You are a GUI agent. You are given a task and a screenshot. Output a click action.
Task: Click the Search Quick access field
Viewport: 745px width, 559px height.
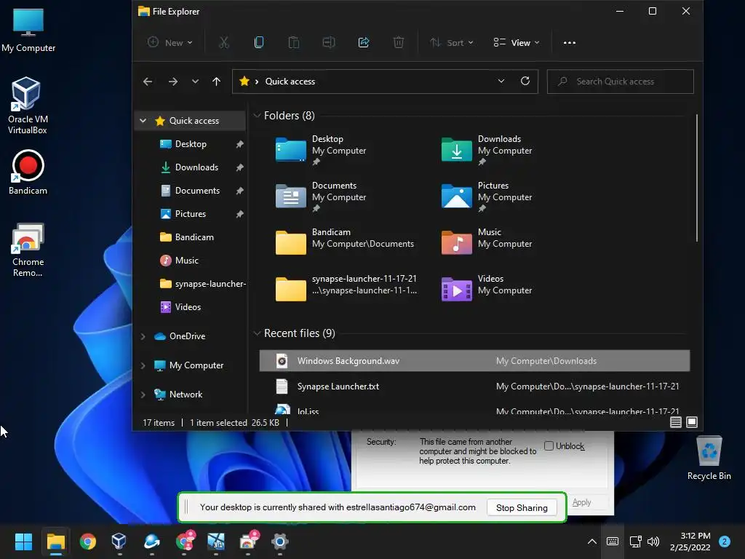(620, 82)
